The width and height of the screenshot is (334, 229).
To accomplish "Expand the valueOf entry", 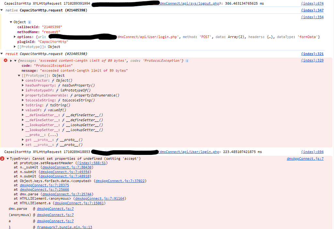I will pyautogui.click(x=23, y=110).
